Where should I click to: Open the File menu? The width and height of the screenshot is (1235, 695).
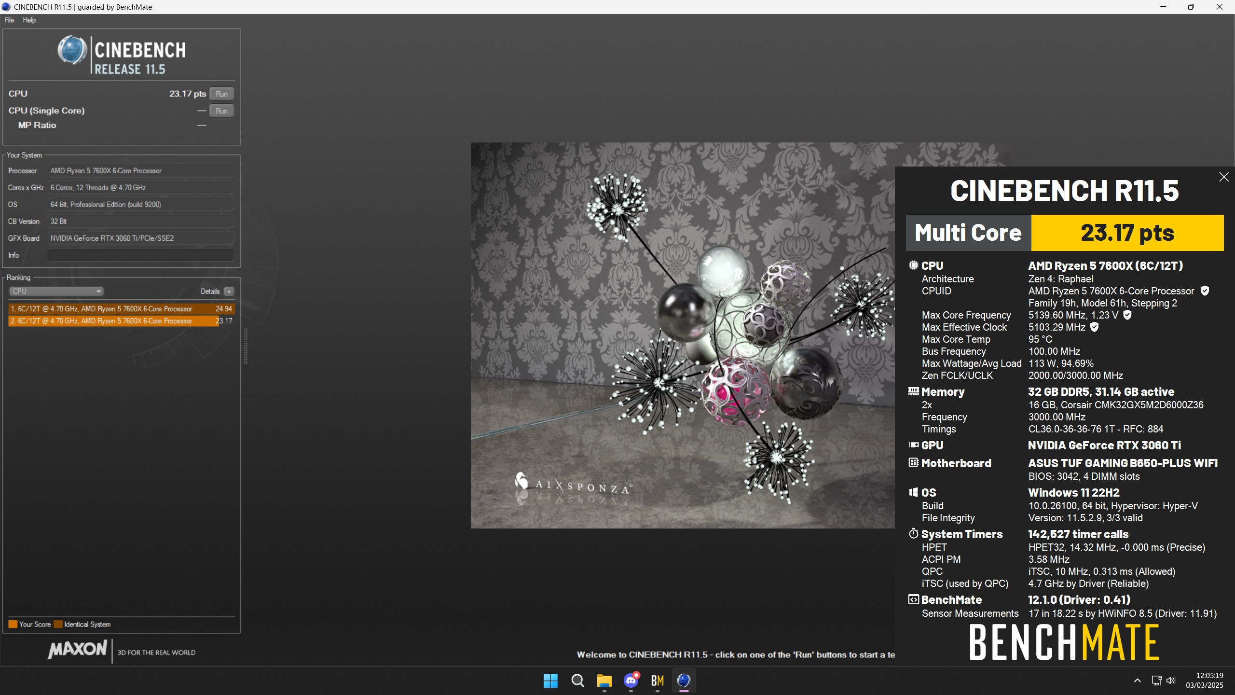tap(9, 20)
